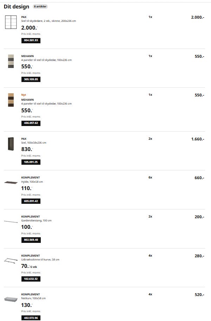Click the KOMPLEMENT shelf thumbnail
This screenshot has height=321, width=211.
pyautogui.click(x=11, y=182)
